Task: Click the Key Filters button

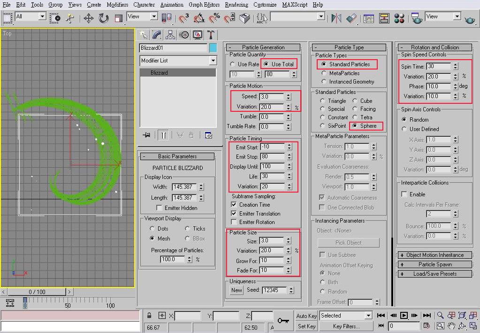Action: (346, 326)
